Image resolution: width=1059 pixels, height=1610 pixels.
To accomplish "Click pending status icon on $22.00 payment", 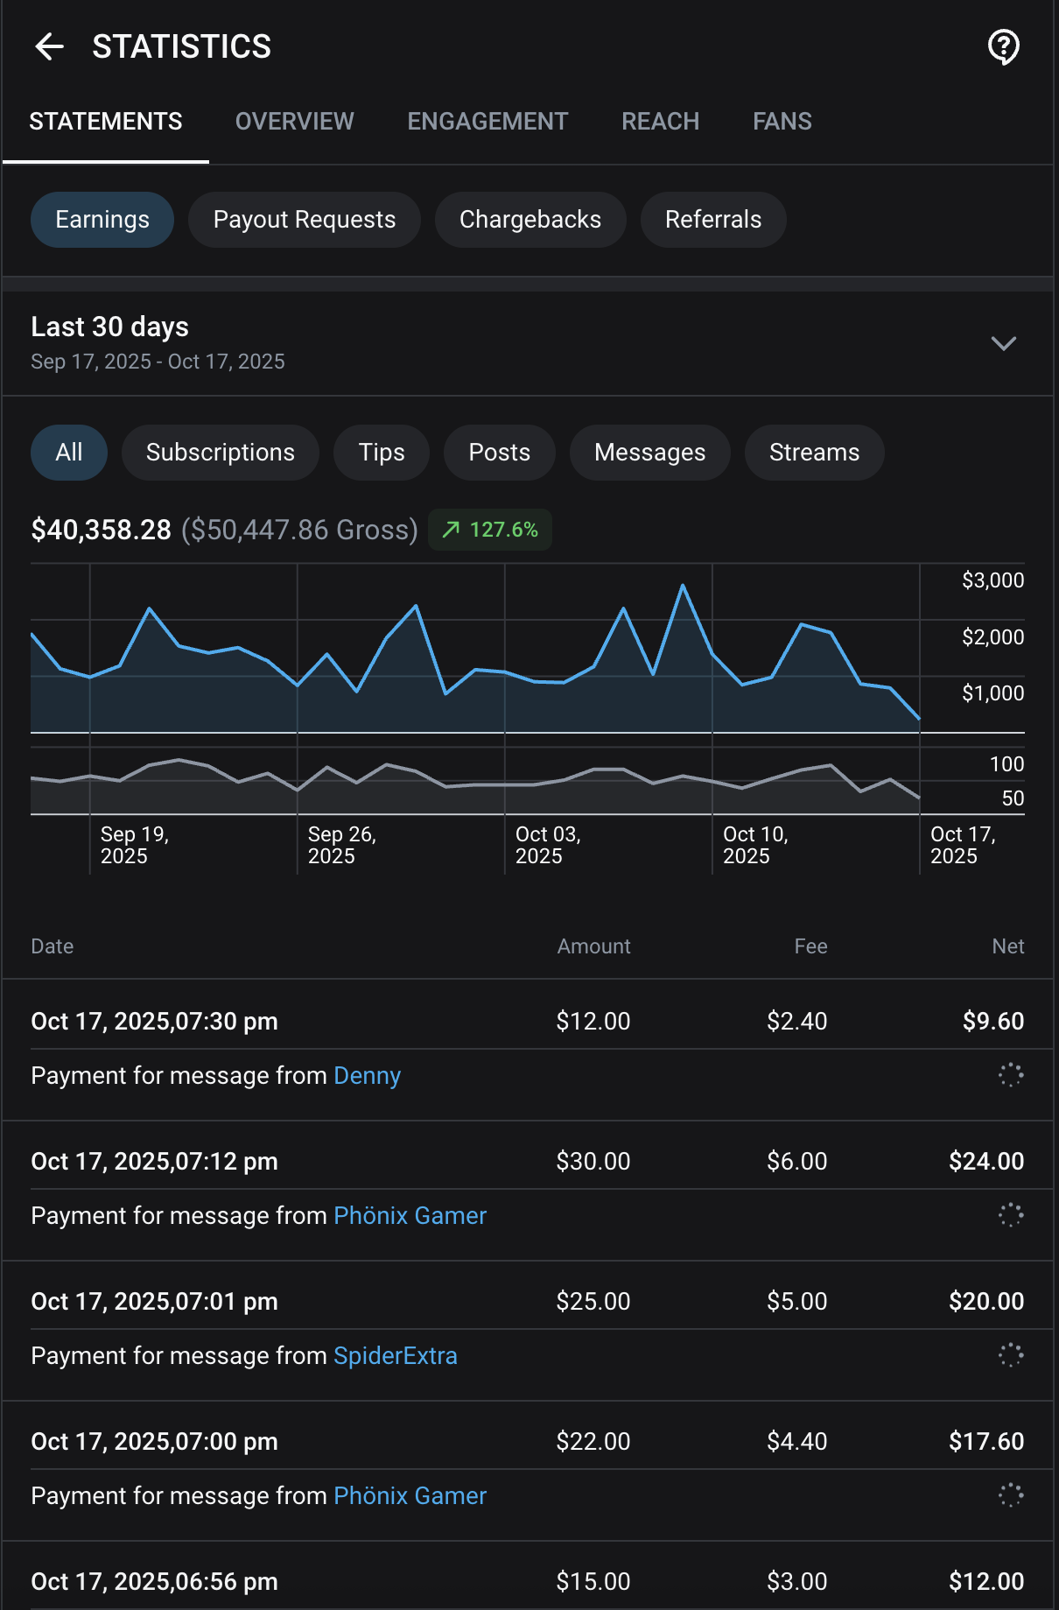I will click(1010, 1495).
